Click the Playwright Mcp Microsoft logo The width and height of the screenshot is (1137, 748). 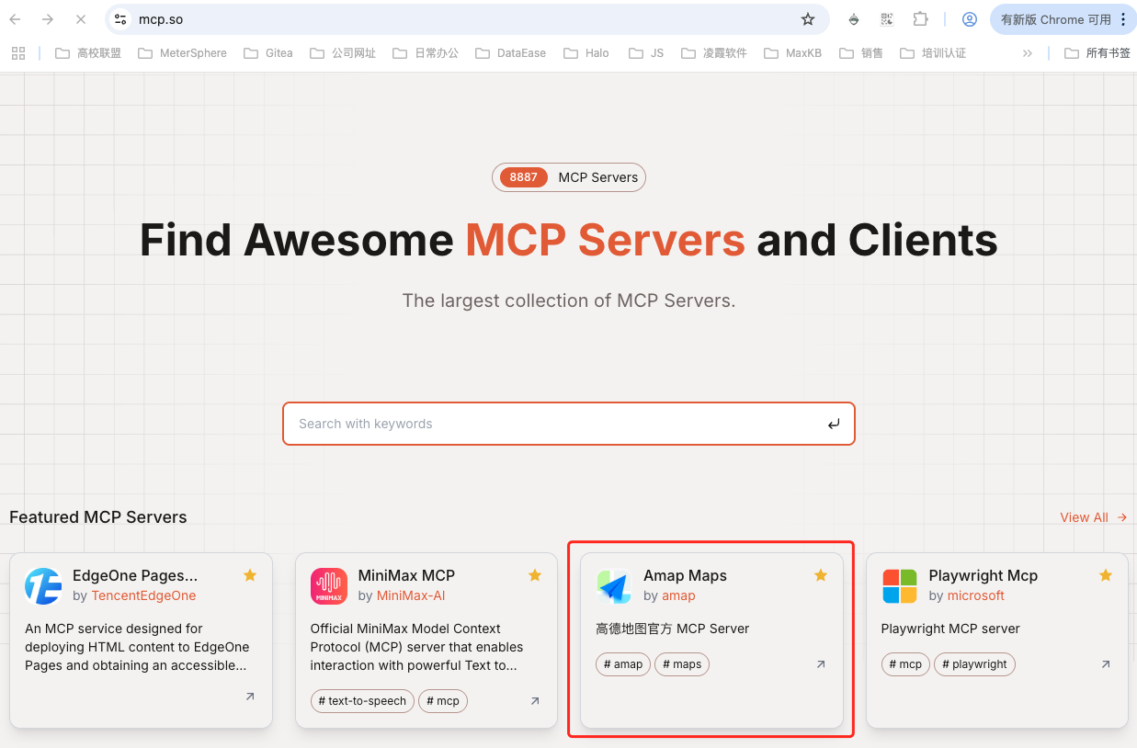[x=899, y=585]
